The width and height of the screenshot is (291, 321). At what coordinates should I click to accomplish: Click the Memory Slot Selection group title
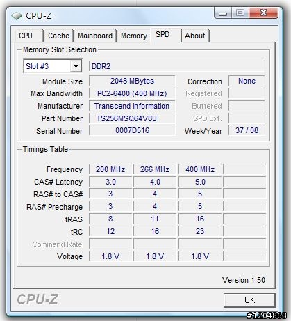point(60,49)
